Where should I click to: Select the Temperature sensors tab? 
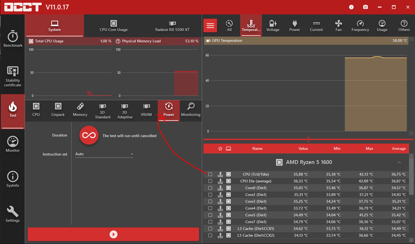(251, 26)
